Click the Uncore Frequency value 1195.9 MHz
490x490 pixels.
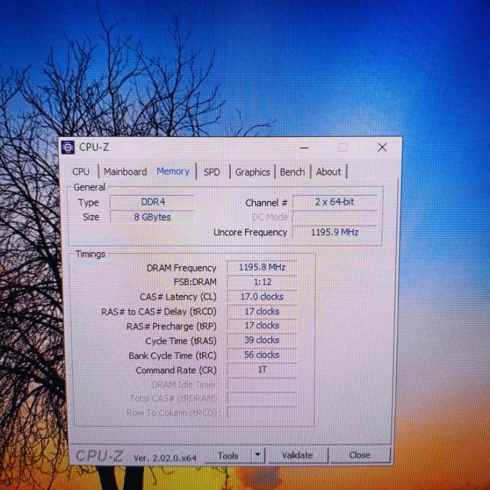click(334, 232)
